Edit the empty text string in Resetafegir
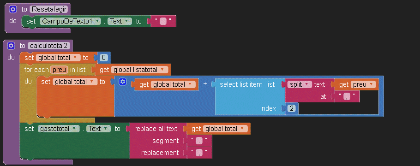 163,21
